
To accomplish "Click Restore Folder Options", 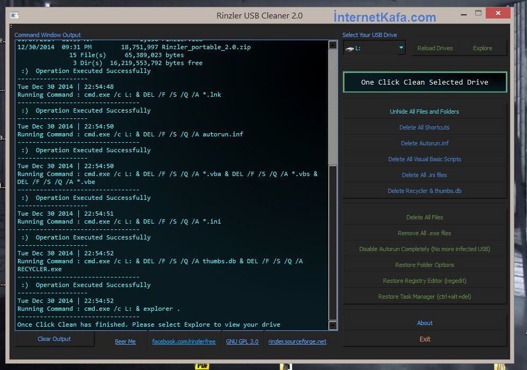I will coord(424,265).
